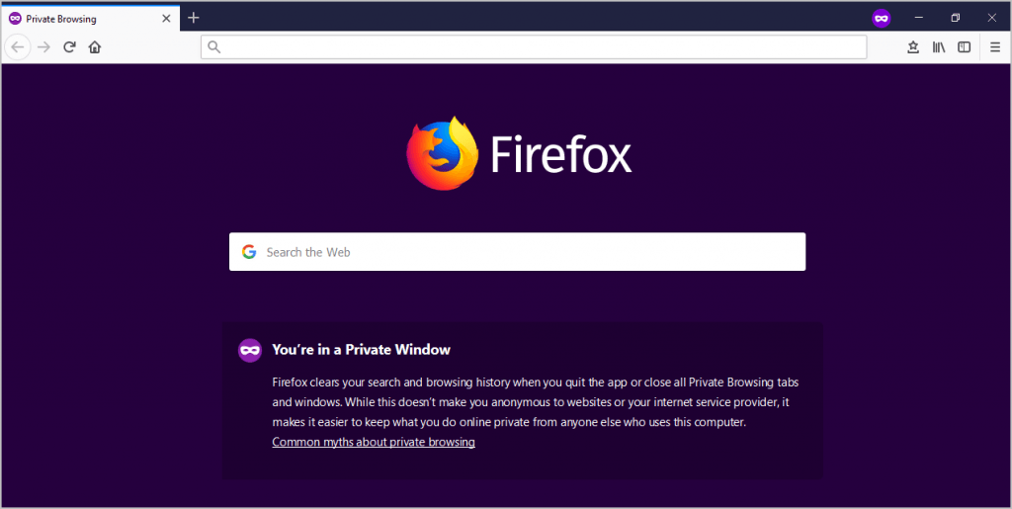Open the Firefox home page icon

[95, 47]
